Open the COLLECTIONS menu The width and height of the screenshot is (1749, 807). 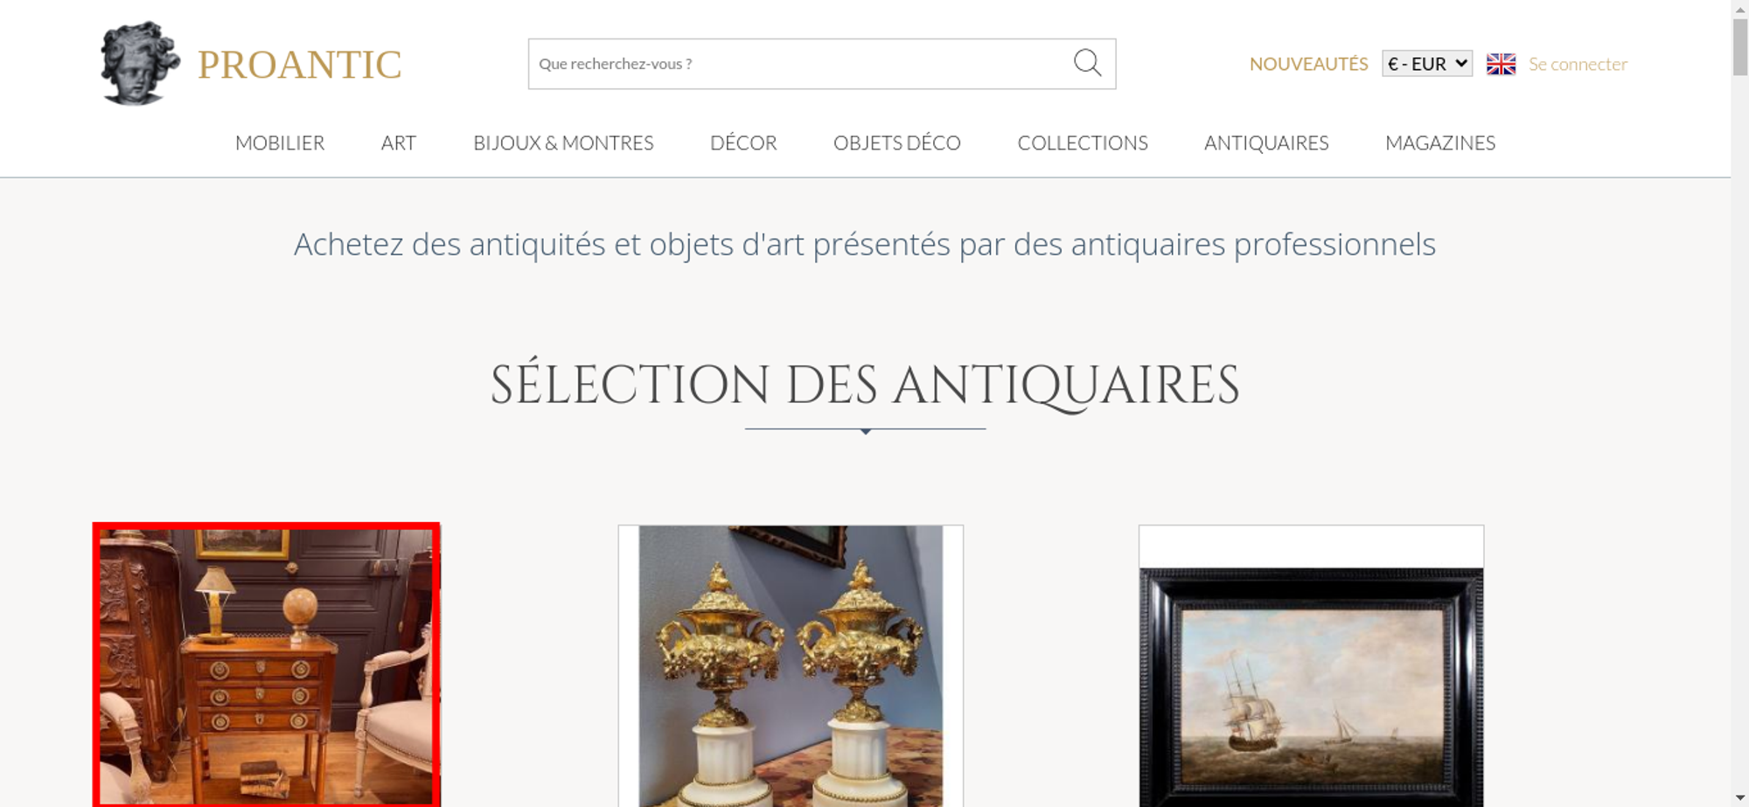[x=1083, y=143]
